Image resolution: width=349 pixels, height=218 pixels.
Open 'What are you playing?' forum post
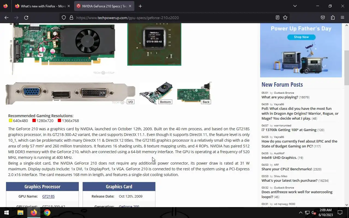(x=280, y=97)
